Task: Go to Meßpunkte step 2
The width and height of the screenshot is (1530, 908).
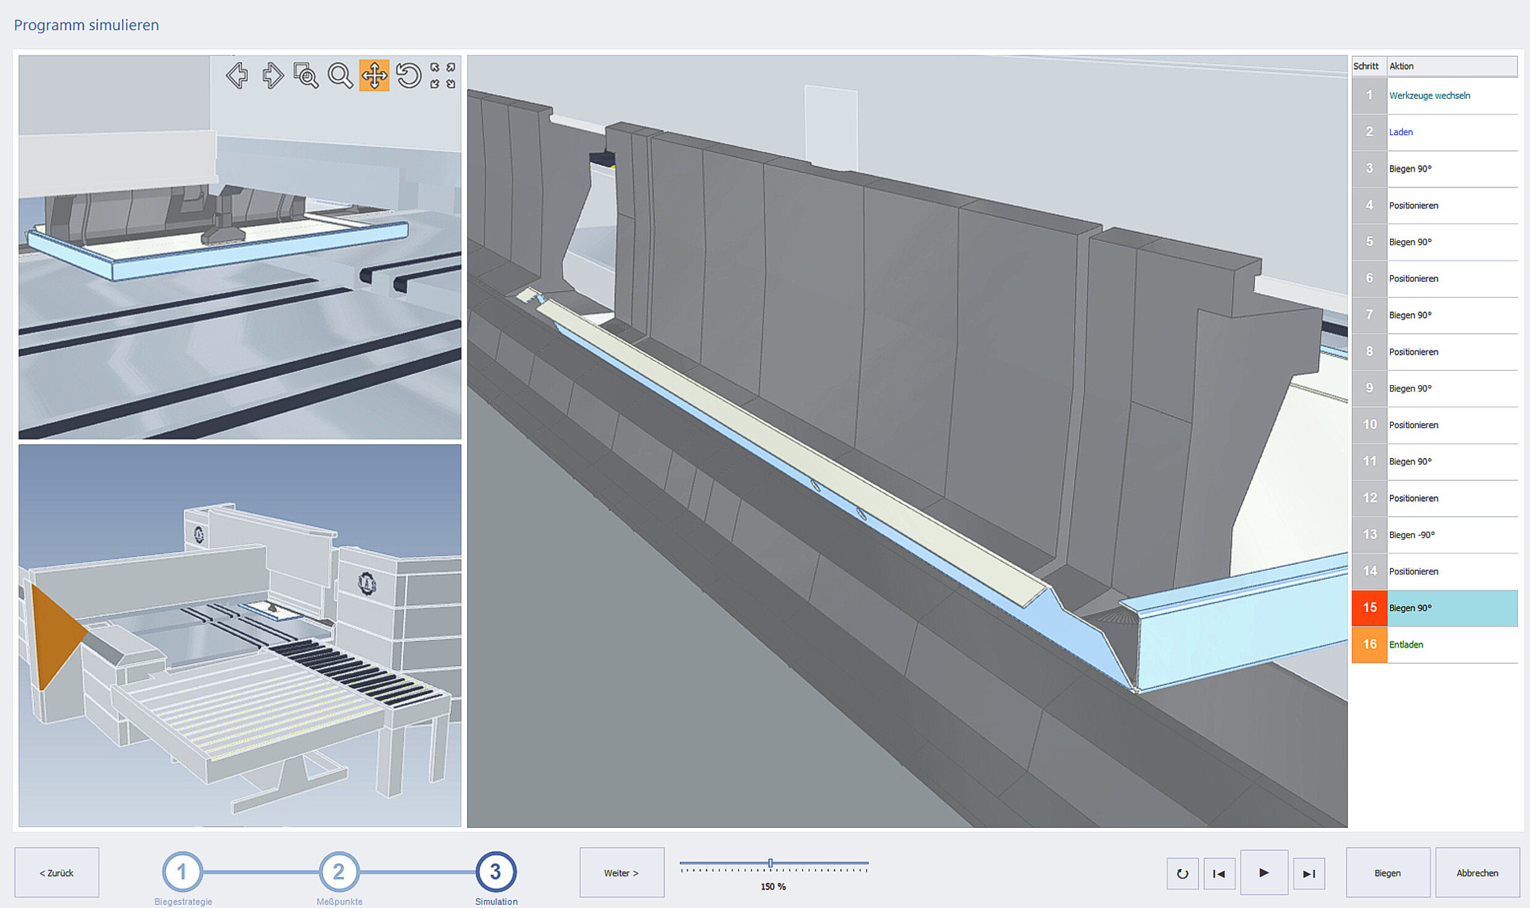Action: [339, 872]
